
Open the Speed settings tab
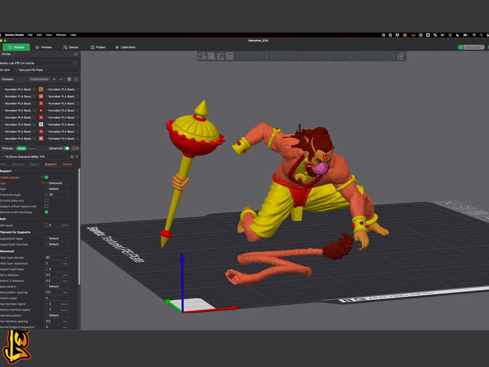click(34, 164)
